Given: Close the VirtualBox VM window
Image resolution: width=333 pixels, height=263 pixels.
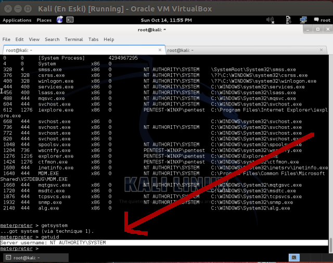Looking at the screenshot, I should [8, 9].
